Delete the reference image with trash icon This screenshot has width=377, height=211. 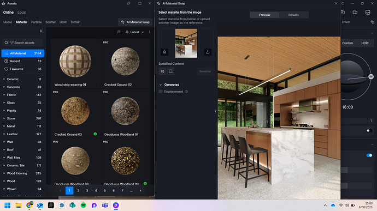tap(164, 52)
